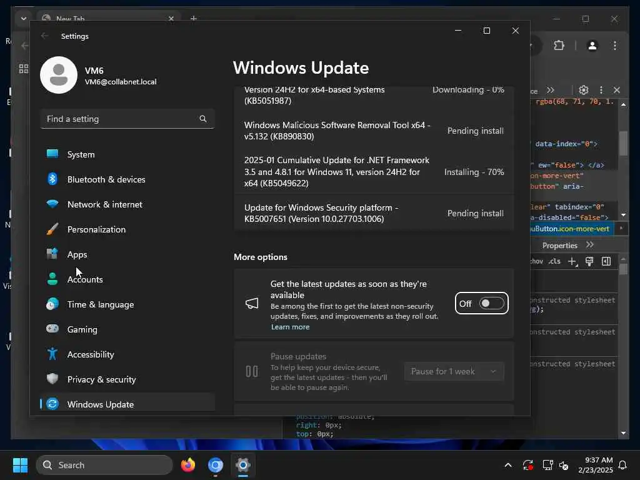Select the Windows Security platform update row

point(374,213)
